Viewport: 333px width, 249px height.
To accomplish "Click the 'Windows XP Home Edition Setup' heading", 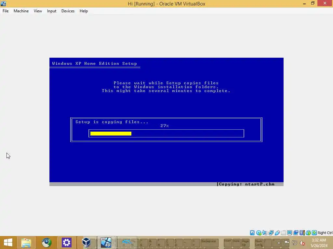I will tap(95, 64).
